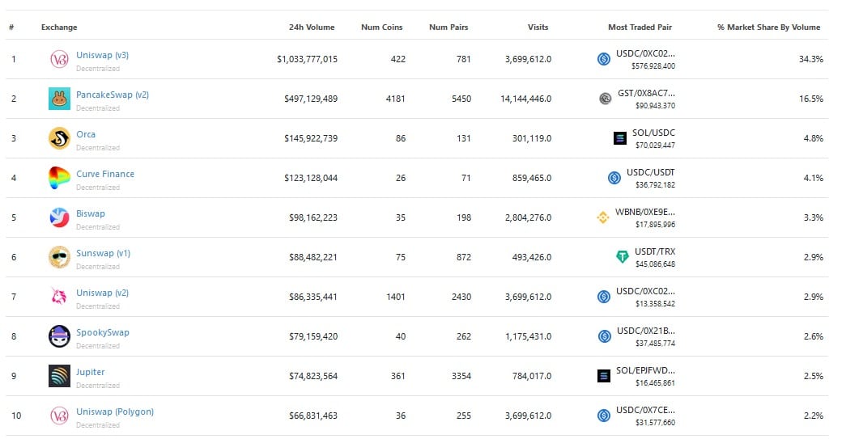Select the $1,033,777,015 volume value

(x=307, y=59)
